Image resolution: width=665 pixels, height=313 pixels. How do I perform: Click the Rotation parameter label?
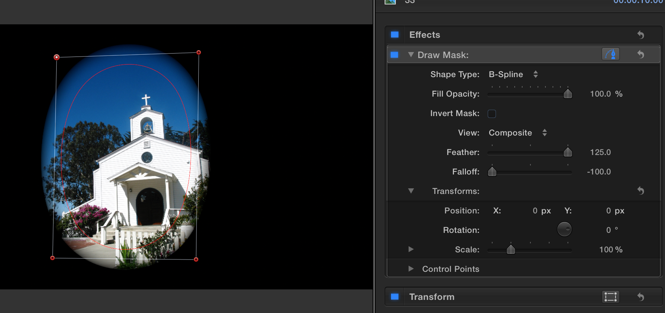pyautogui.click(x=461, y=230)
